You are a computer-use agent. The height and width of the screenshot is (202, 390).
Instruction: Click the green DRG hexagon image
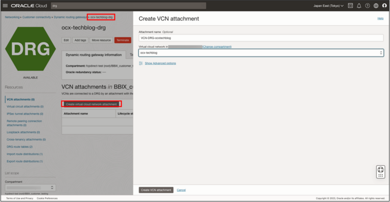30,49
